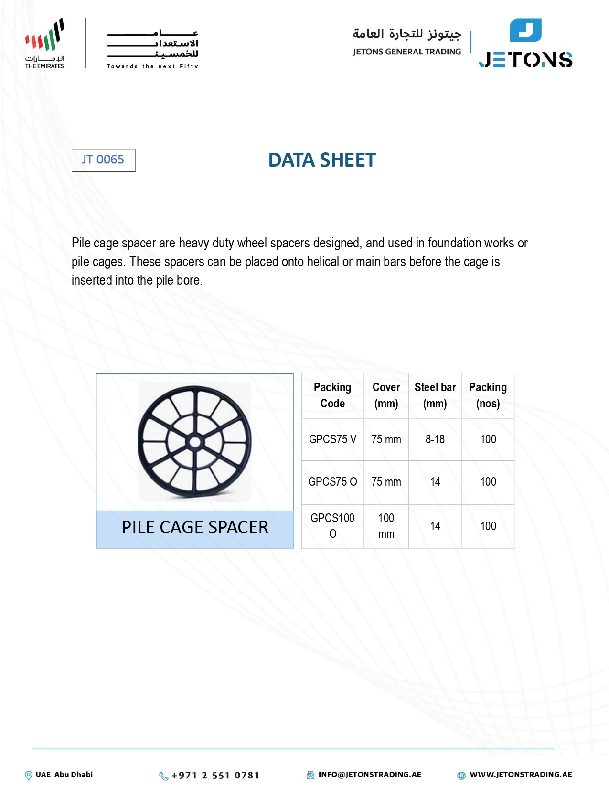
Task: Click the Steel bar (mm) column header
Action: coord(435,395)
